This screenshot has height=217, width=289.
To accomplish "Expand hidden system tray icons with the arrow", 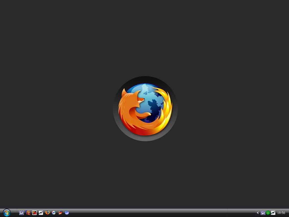I will [x=258, y=213].
